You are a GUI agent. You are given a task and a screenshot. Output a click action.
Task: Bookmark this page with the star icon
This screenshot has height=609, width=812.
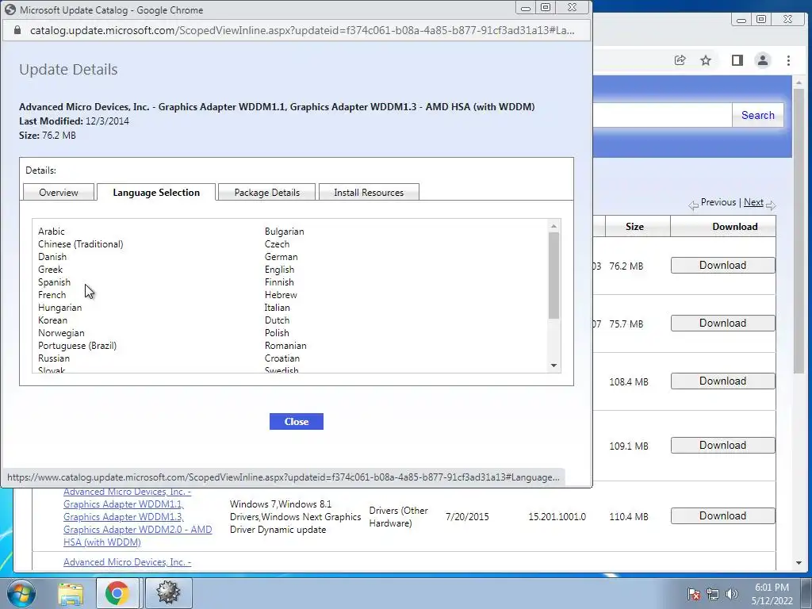[706, 60]
